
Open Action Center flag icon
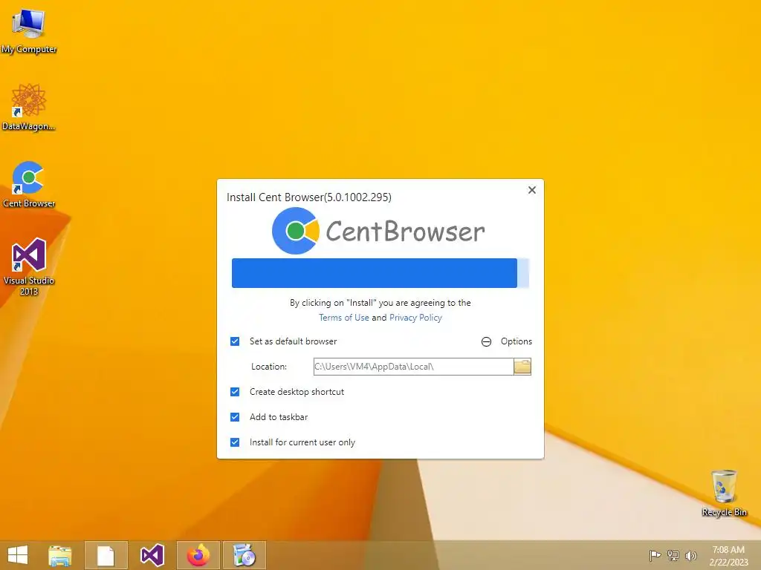[655, 555]
